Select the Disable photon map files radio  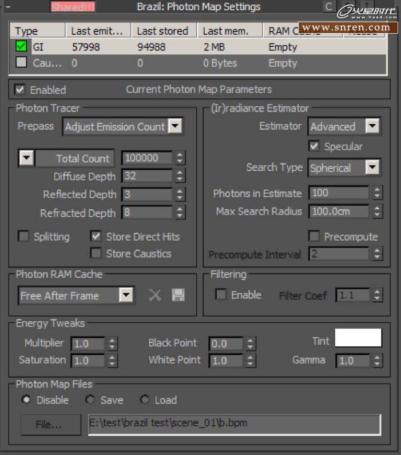click(x=26, y=400)
